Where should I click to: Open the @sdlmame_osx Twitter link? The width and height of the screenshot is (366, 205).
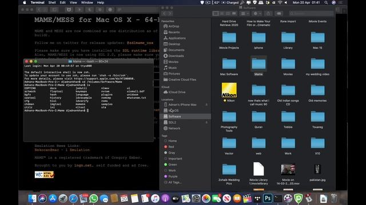coord(140,43)
